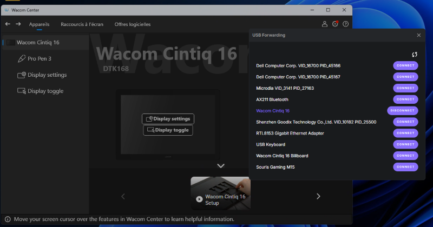Click the Pro Pen 3 pen icon
433x227 pixels.
[22, 58]
